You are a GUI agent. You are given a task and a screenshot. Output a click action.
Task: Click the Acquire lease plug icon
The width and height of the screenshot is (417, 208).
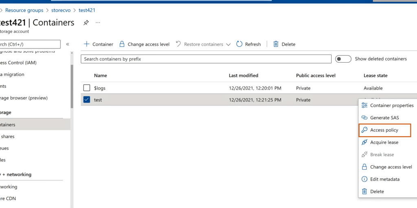[x=364, y=142]
